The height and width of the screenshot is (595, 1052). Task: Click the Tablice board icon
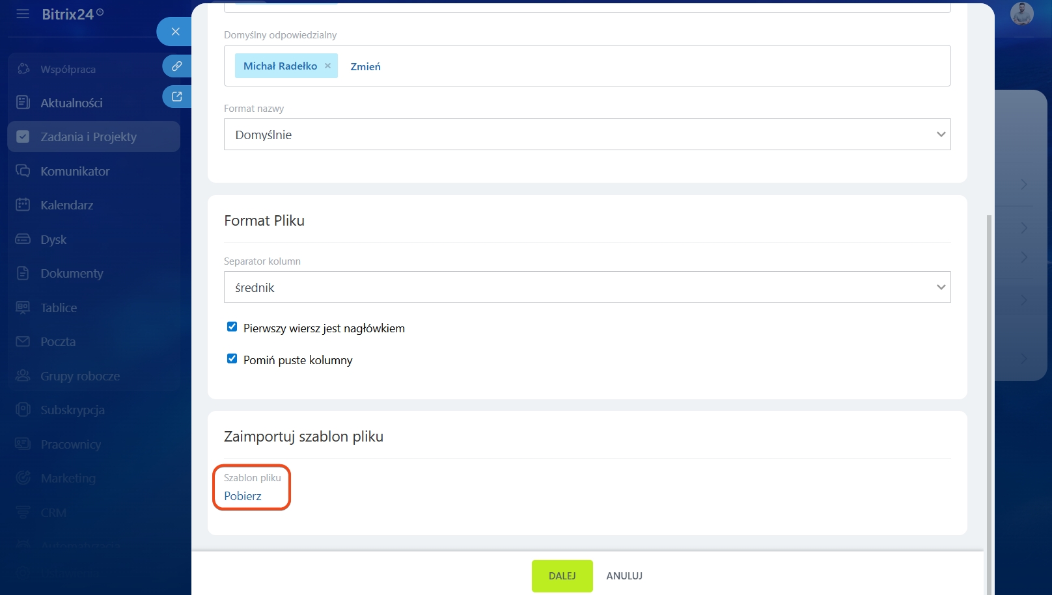coord(23,308)
